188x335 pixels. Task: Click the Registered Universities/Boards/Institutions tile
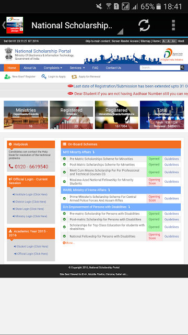(x=116, y=115)
